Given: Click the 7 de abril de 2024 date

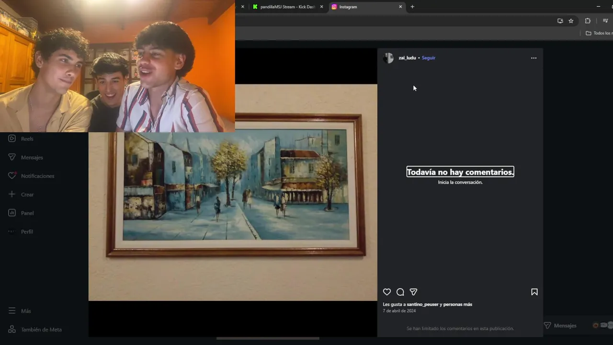Looking at the screenshot, I should click(x=399, y=311).
